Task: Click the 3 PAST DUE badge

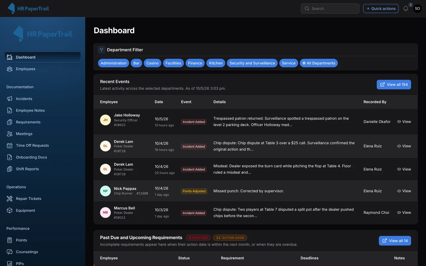Action: point(198,238)
